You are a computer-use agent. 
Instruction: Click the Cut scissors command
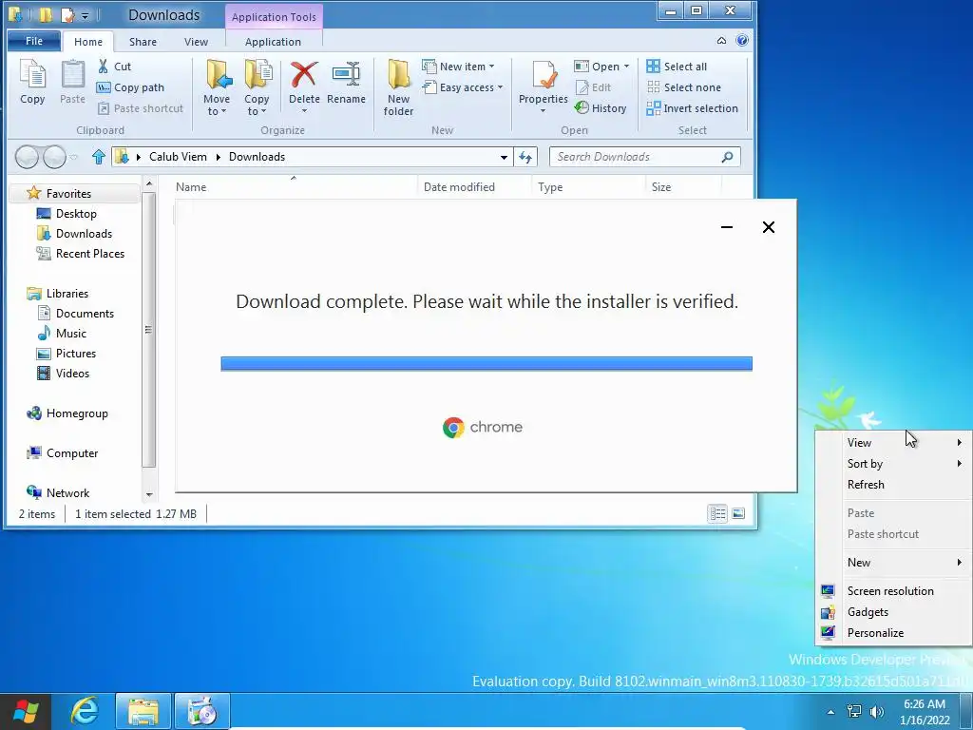(114, 67)
